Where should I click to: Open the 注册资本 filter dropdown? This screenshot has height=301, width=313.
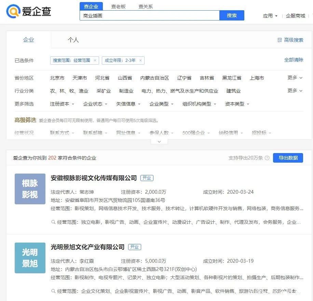pyautogui.click(x=62, y=104)
